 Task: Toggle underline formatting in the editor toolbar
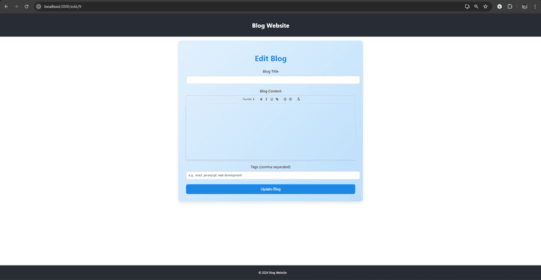[272, 99]
